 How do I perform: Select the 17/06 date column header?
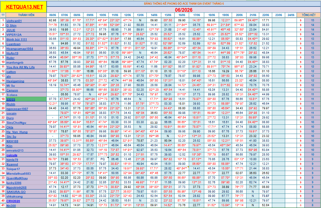196,15
